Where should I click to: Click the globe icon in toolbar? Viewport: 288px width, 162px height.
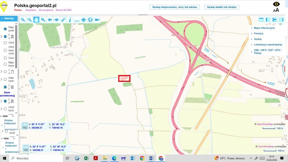[90, 20]
